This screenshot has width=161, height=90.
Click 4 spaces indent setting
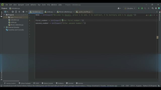pyautogui.click(x=139, y=86)
